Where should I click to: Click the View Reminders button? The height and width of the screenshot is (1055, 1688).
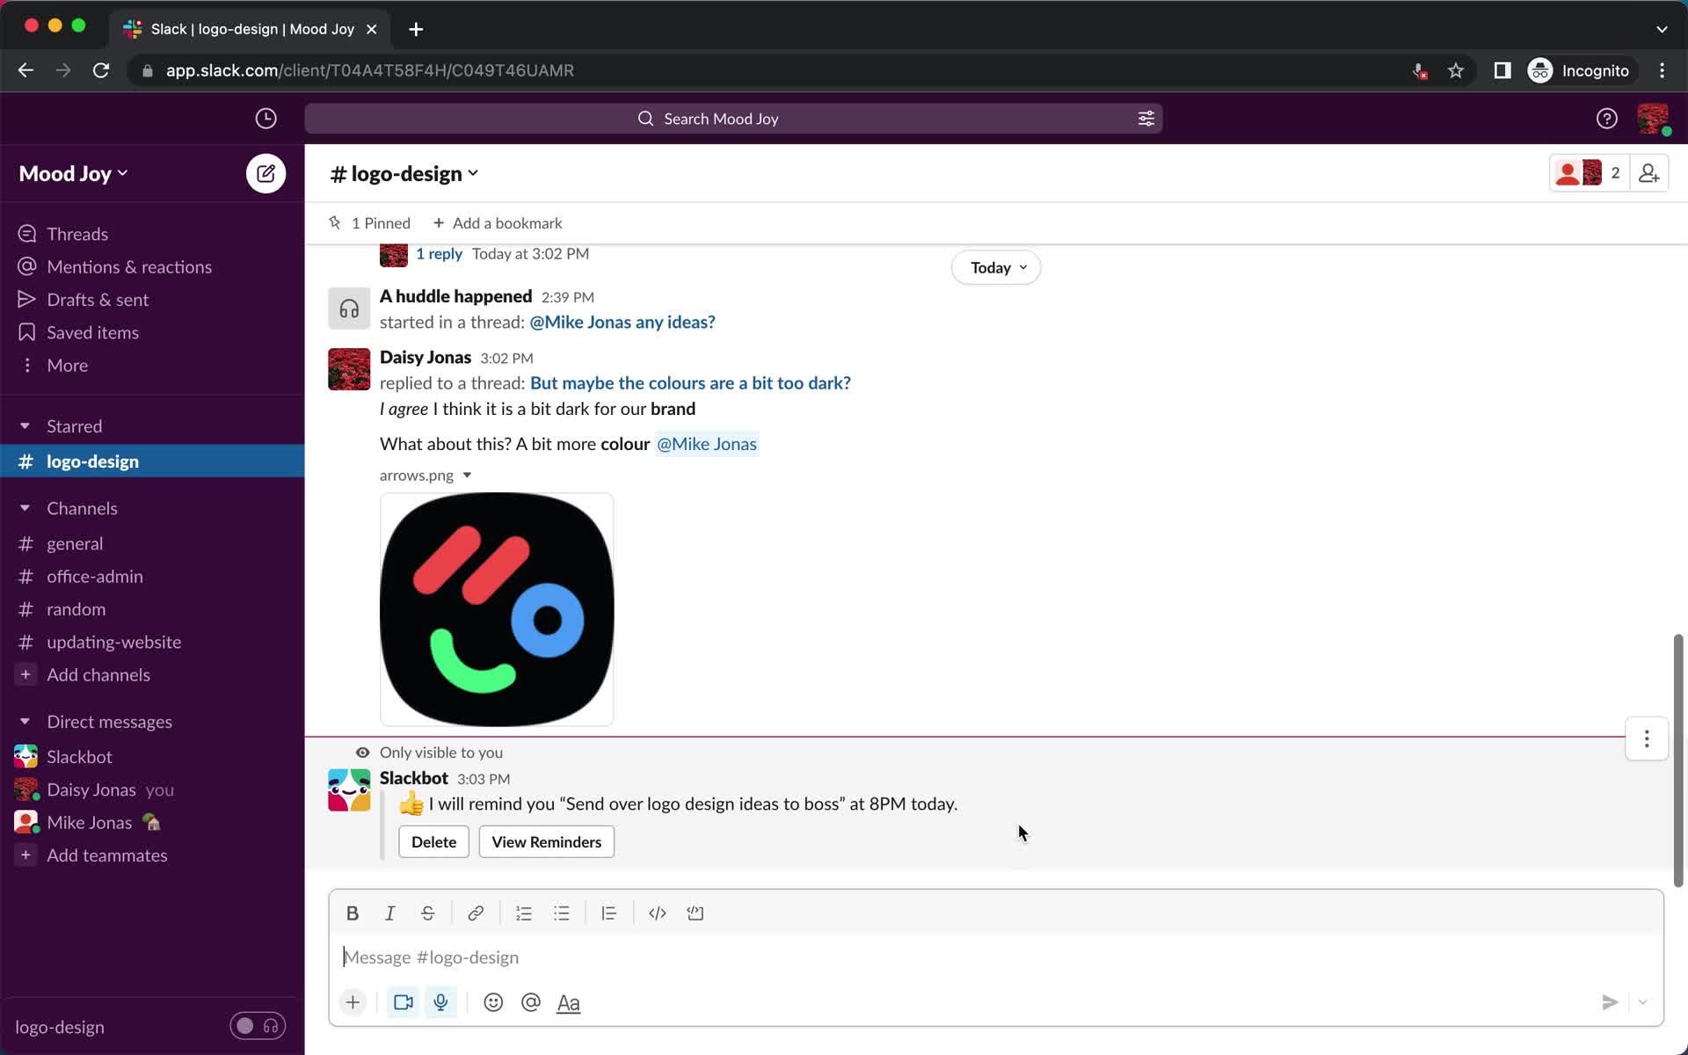coord(546,841)
